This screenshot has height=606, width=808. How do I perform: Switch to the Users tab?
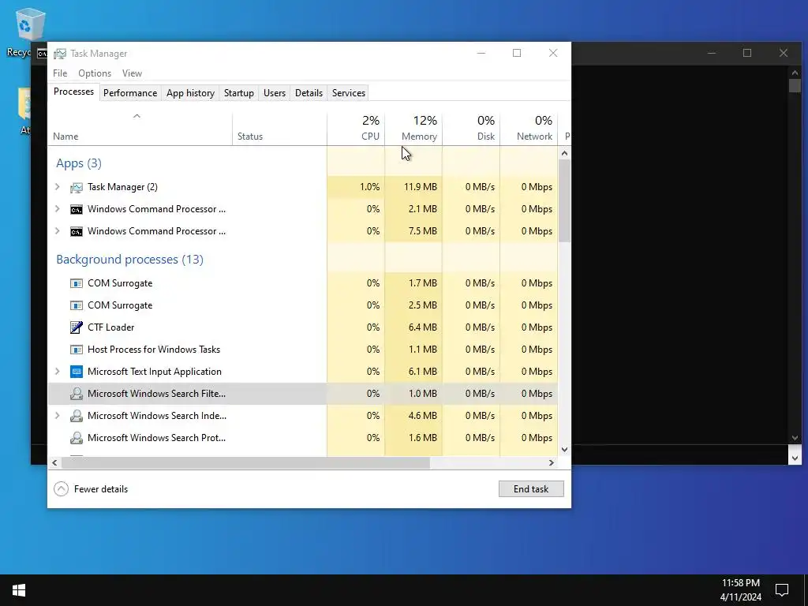tap(274, 93)
